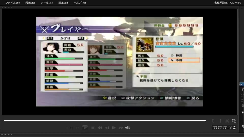Set mark-in with the left bracket icon
The height and width of the screenshot is (137, 244).
pos(213,121)
